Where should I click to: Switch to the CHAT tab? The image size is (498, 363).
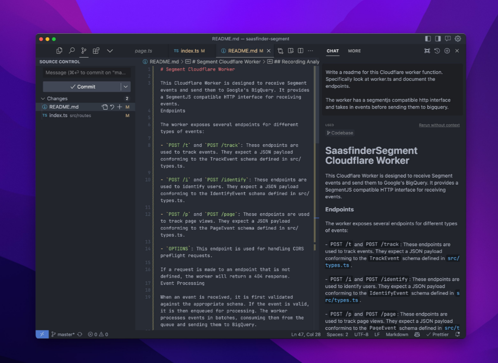click(x=333, y=51)
